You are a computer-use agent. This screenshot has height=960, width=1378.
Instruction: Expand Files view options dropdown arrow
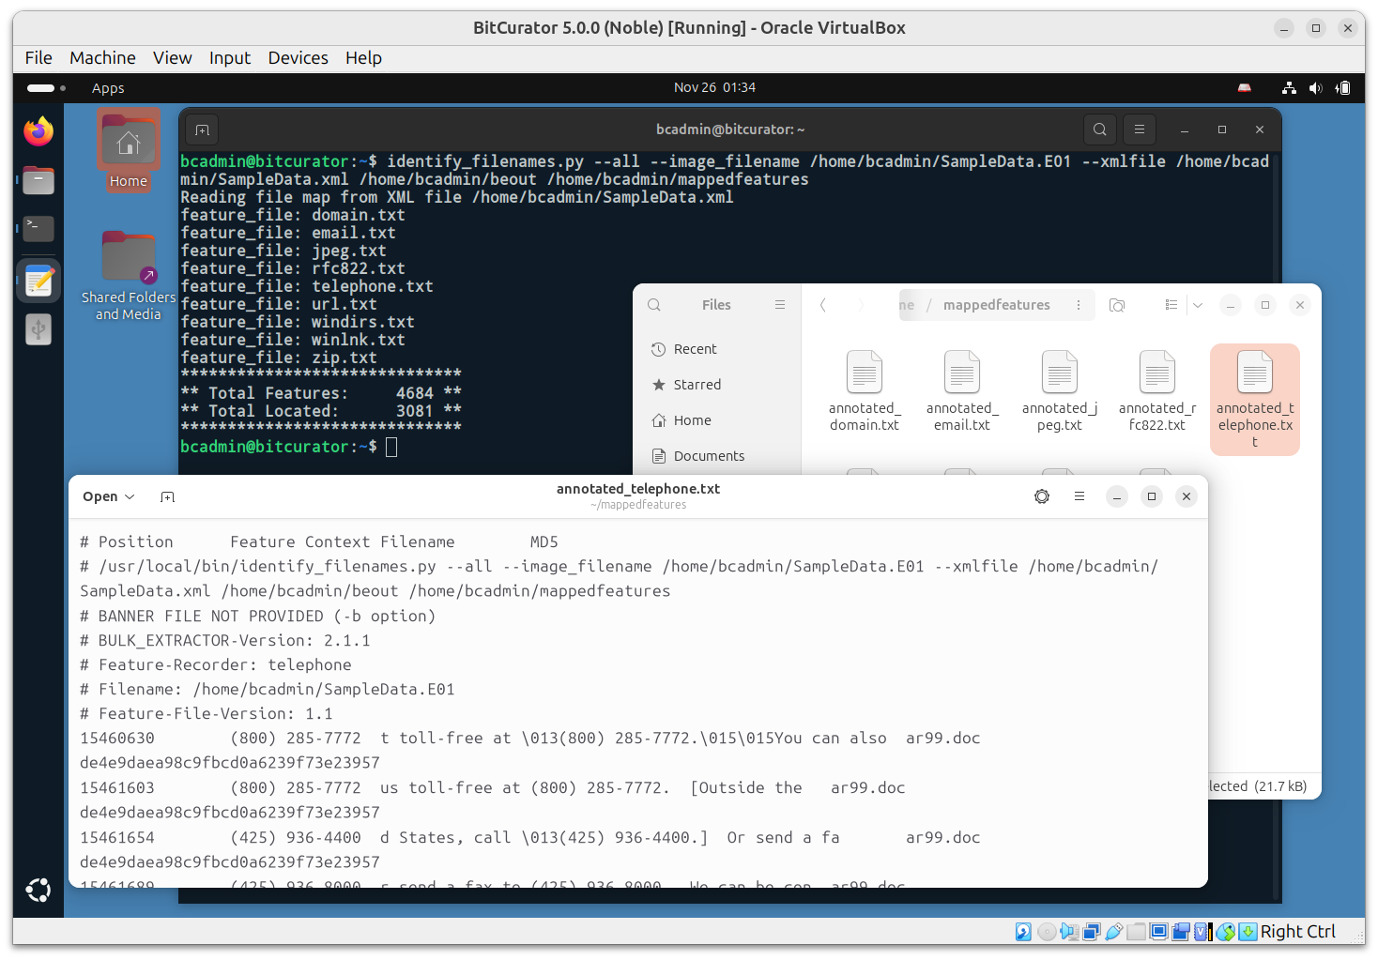click(1198, 305)
